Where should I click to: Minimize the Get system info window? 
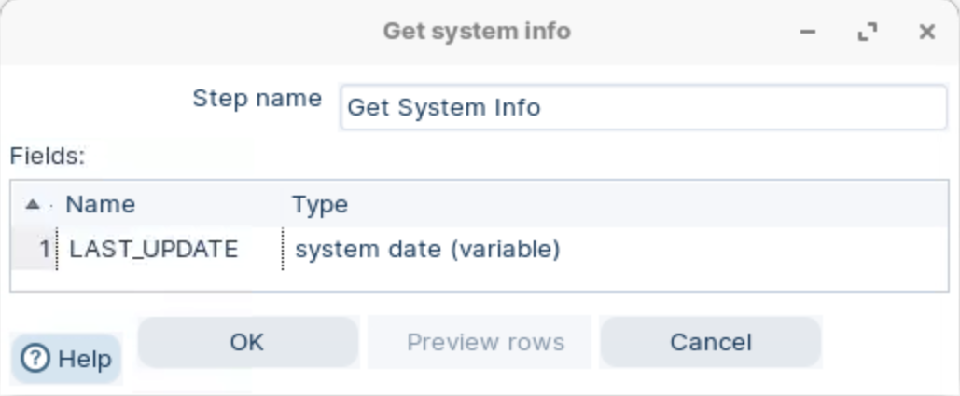click(x=809, y=33)
